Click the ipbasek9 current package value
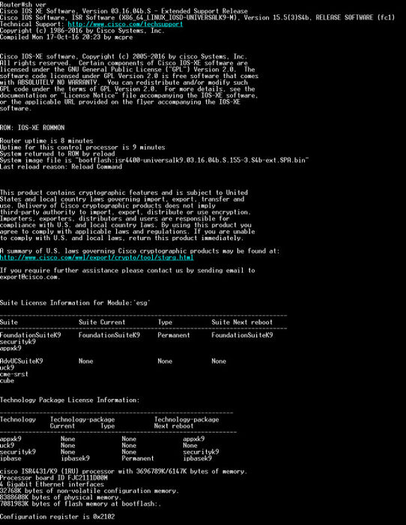This screenshot has width=406, height=525. click(x=75, y=458)
